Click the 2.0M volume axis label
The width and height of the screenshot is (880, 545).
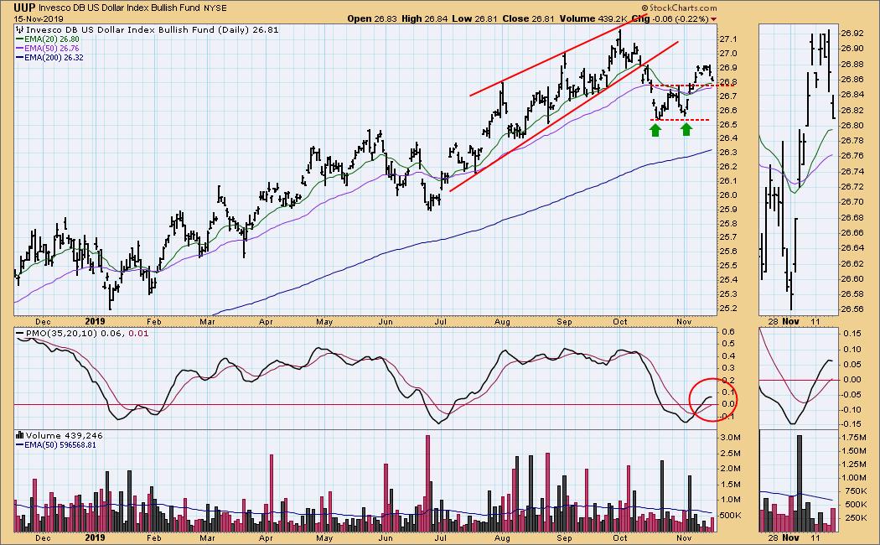[x=732, y=469]
